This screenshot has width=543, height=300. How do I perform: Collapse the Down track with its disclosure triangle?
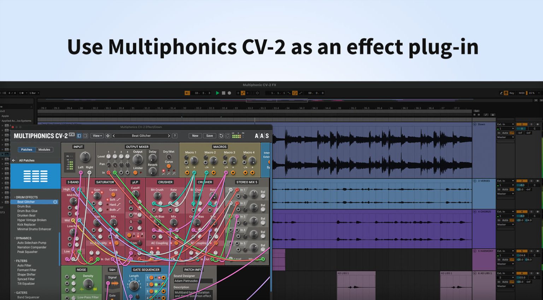tap(475, 124)
